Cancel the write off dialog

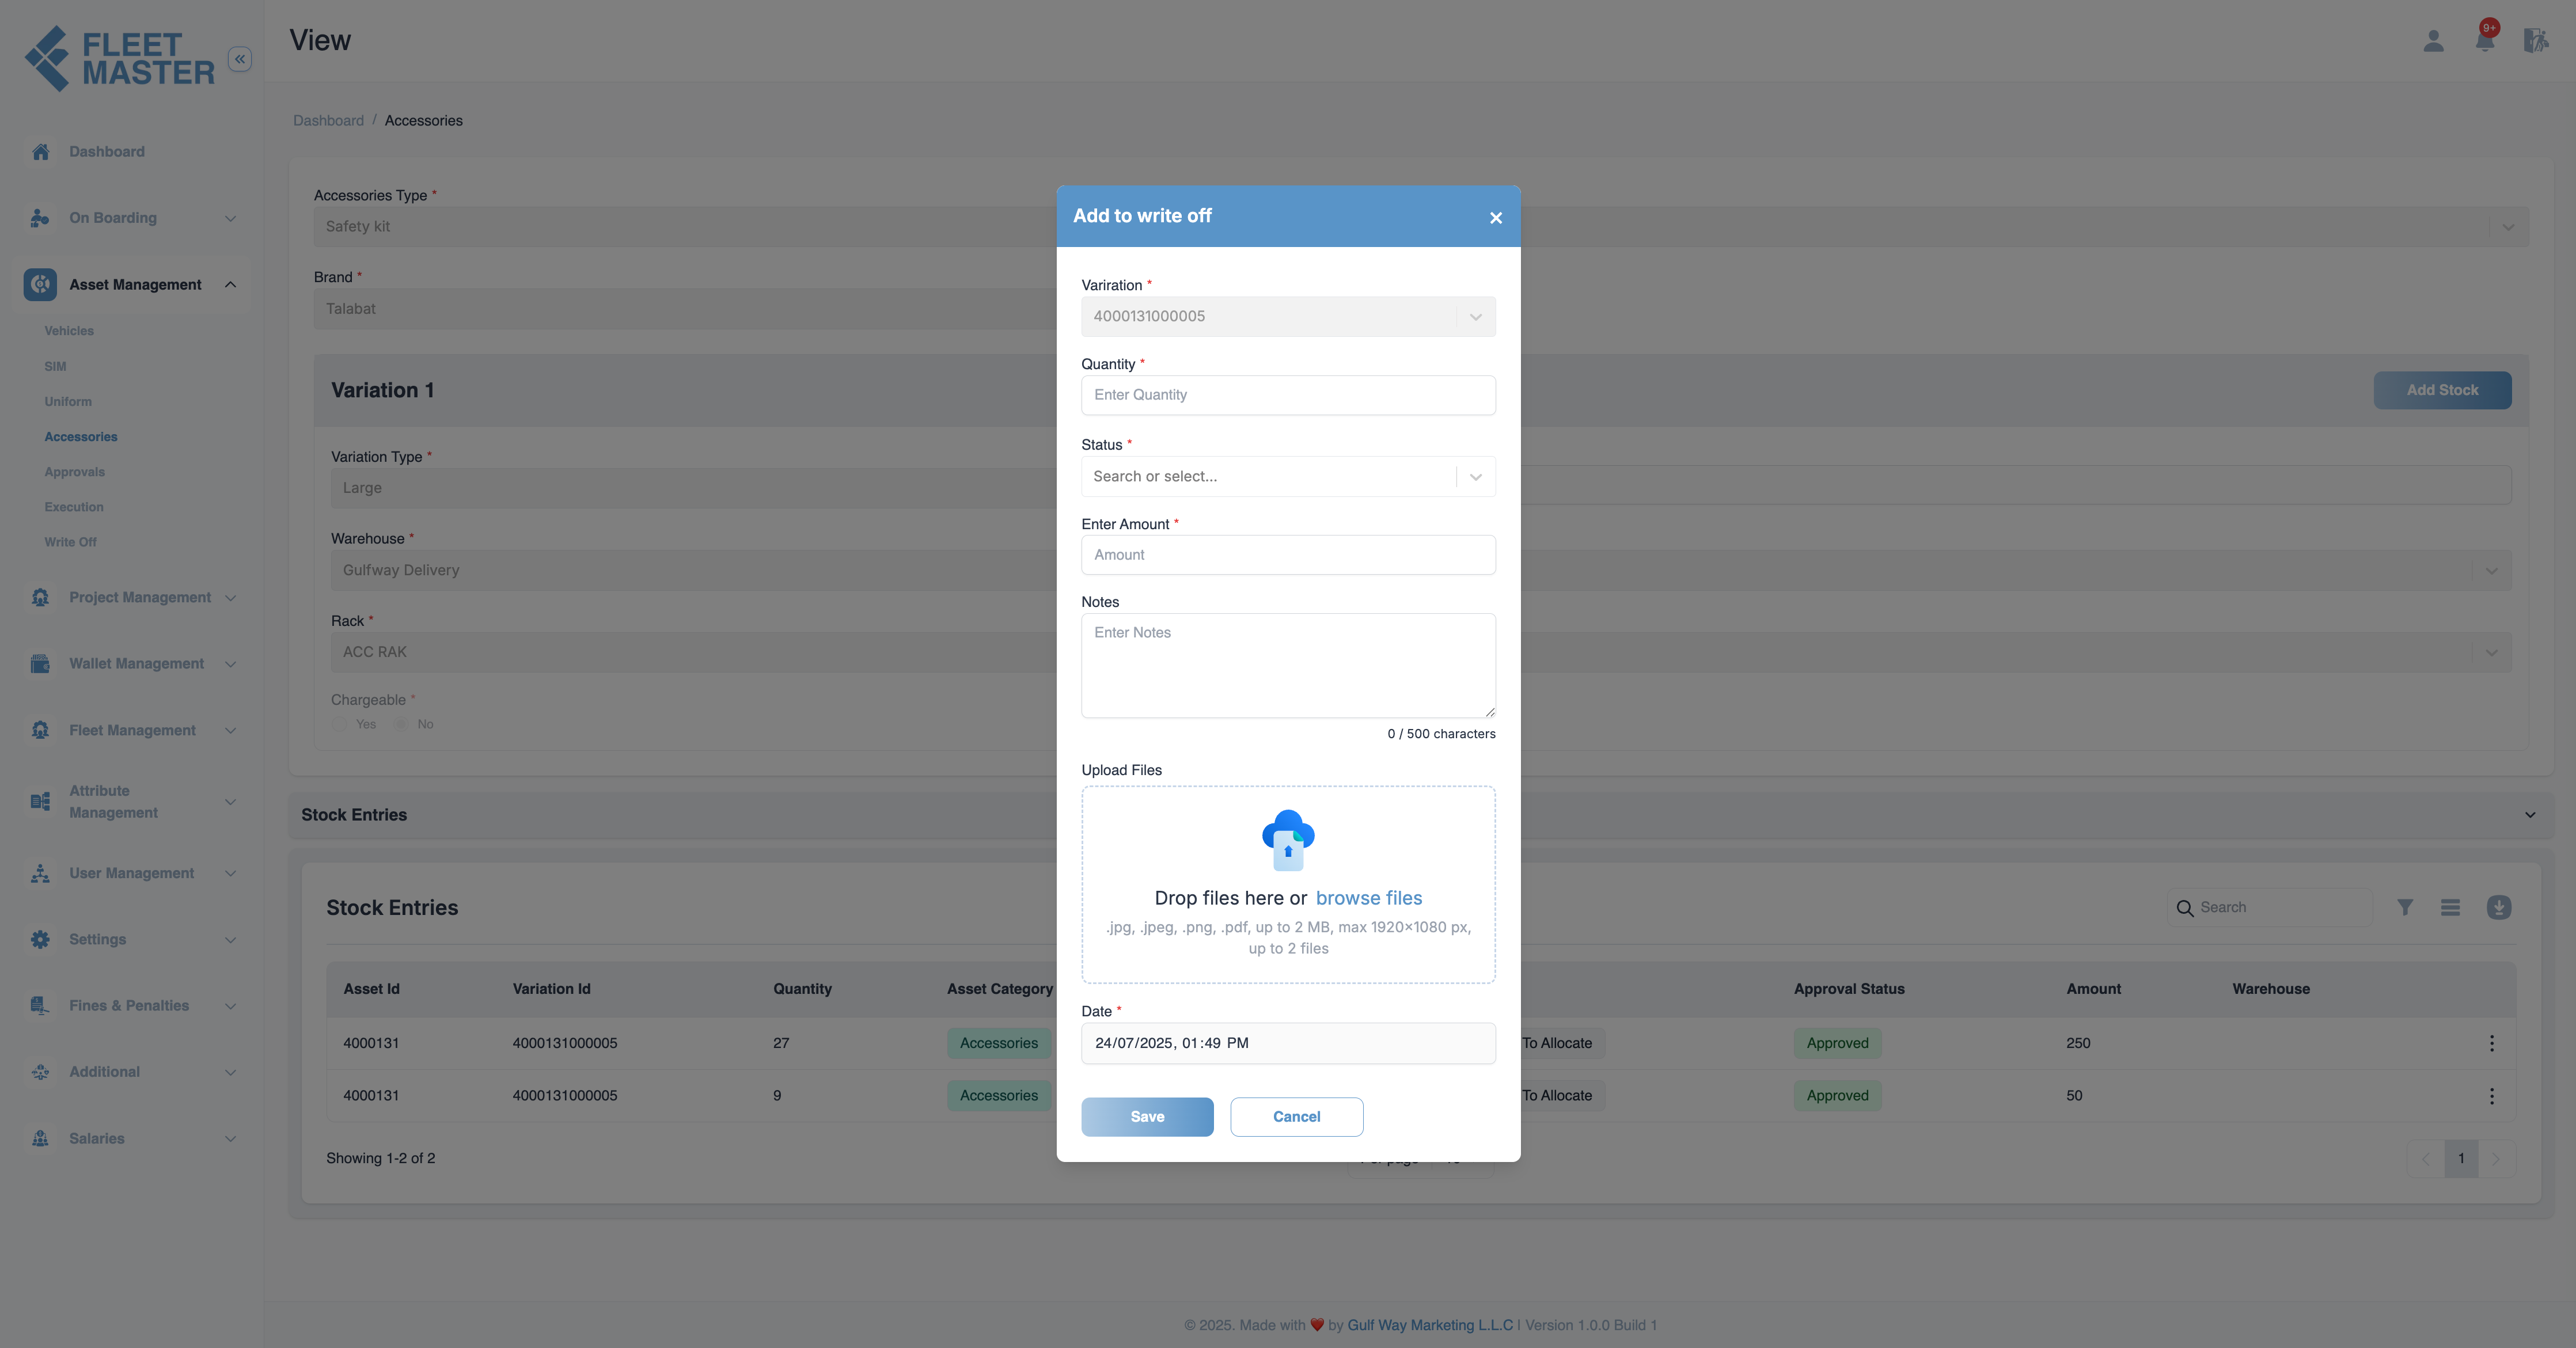[x=1296, y=1117]
